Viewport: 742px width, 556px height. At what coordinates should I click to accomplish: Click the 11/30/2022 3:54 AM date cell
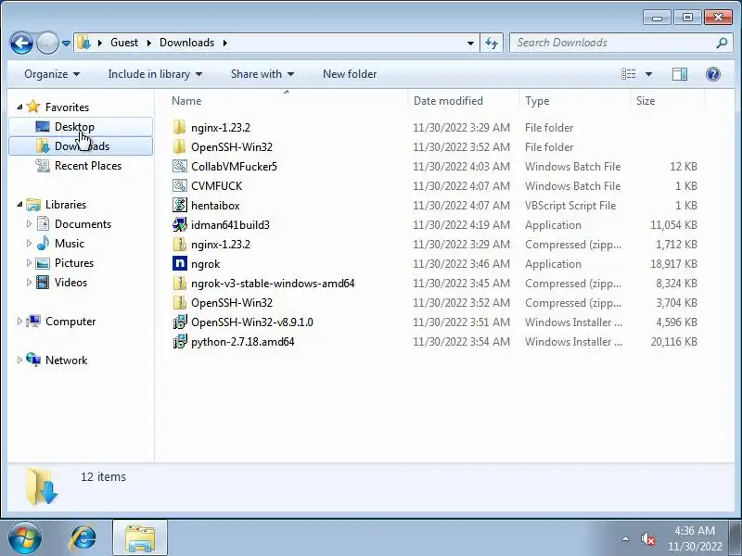click(x=461, y=341)
